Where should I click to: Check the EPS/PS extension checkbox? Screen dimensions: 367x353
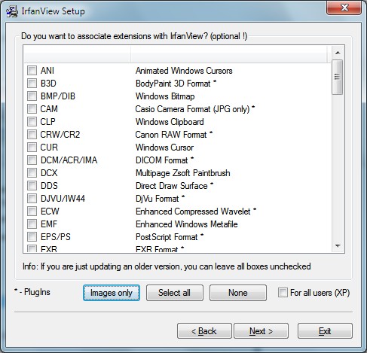click(x=32, y=237)
